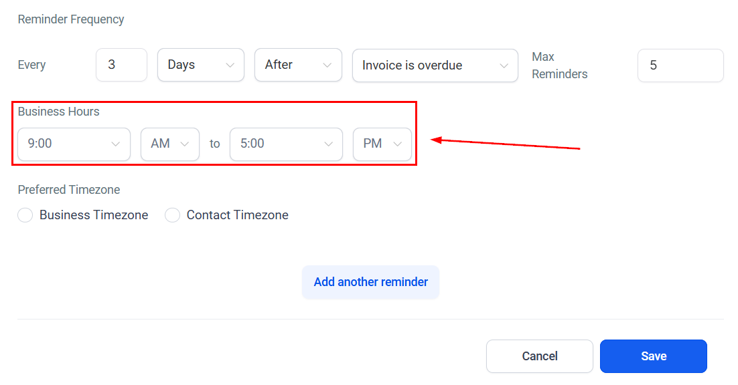This screenshot has height=385, width=738.
Task: Click the Preferred Timezone label
Action: point(69,190)
